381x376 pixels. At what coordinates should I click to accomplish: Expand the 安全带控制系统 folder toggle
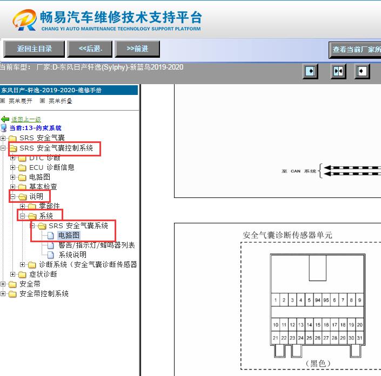coord(3,293)
